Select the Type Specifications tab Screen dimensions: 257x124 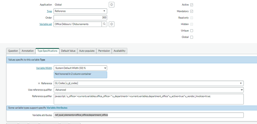coord(47,51)
